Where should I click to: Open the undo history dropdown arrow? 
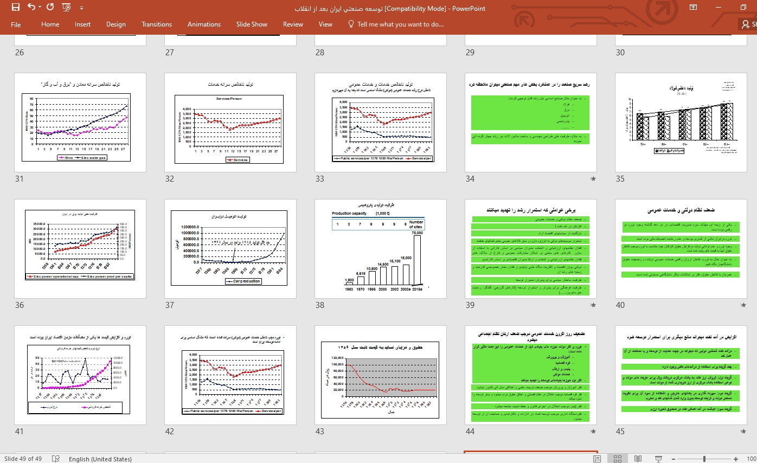(40, 8)
